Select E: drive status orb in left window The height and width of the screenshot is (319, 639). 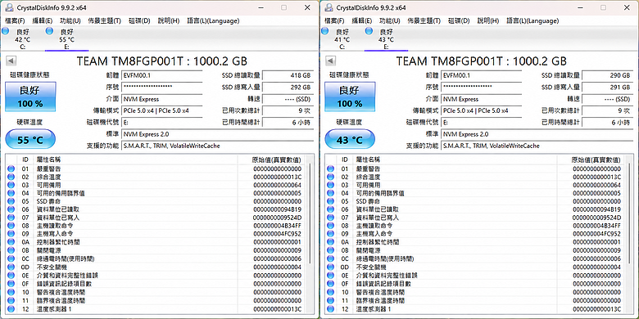(49, 31)
